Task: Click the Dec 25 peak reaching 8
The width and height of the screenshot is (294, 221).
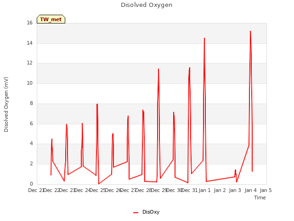Action: 97,104
